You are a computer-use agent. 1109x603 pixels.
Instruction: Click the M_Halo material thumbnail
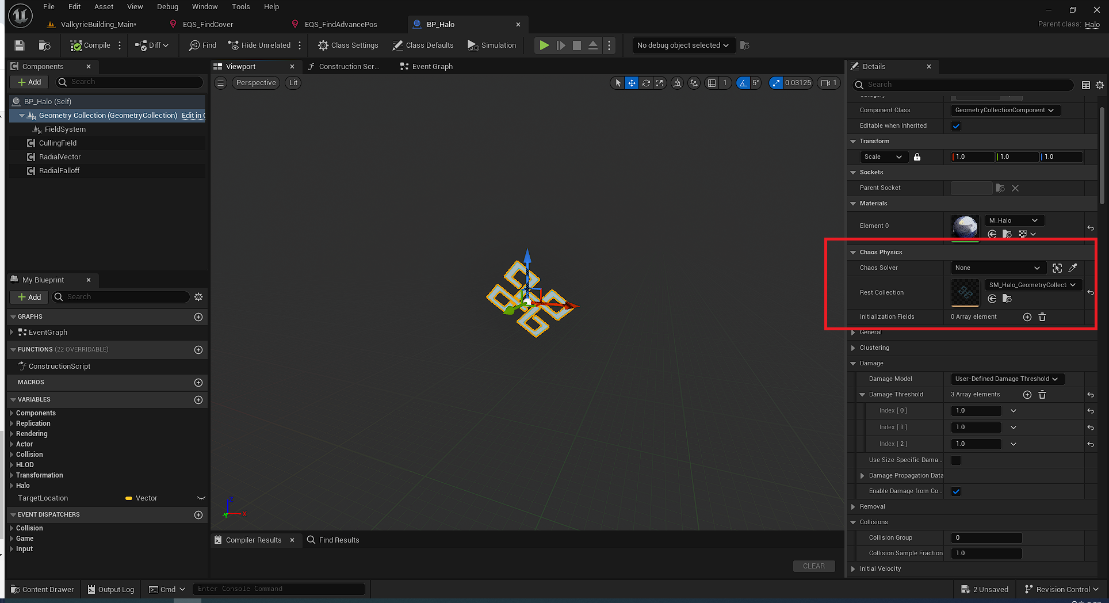click(965, 227)
